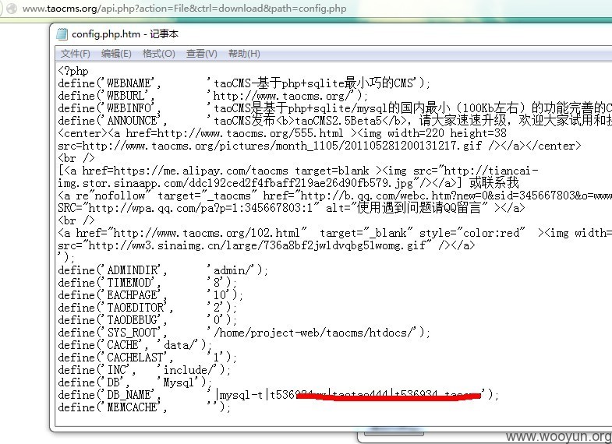The width and height of the screenshot is (612, 444).
Task: Open the 编辑(E) menu
Action: (116, 54)
